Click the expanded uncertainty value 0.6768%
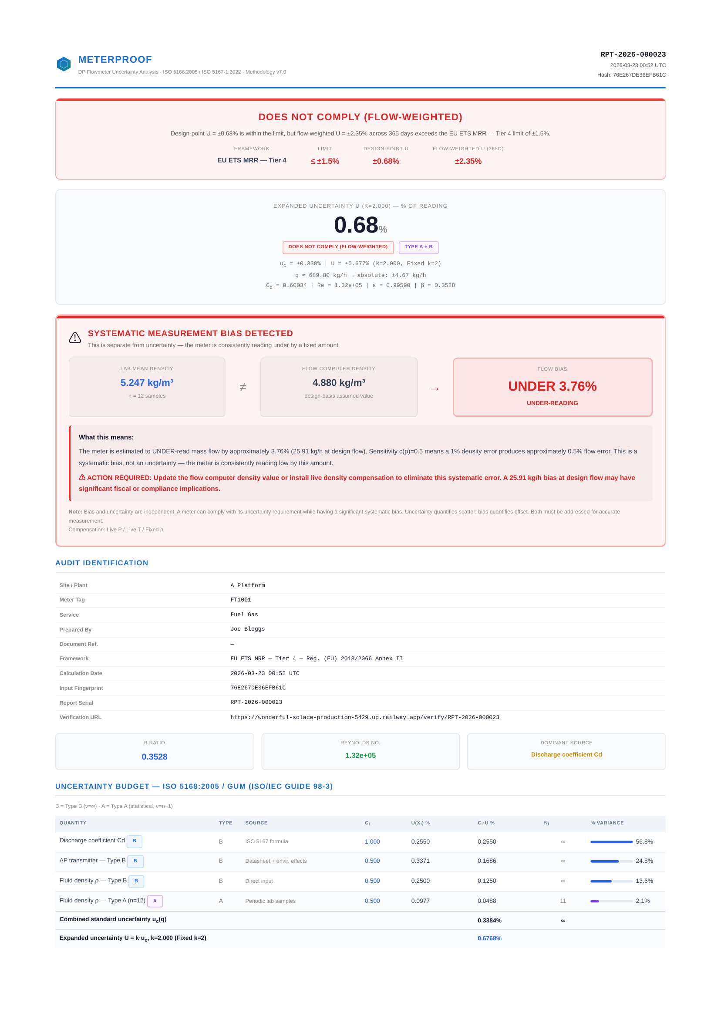Image resolution: width=721 pixels, height=1020 pixels. coord(489,938)
